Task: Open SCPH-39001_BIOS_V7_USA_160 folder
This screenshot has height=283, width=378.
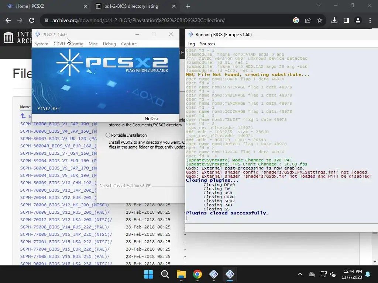Action: click(x=58, y=153)
